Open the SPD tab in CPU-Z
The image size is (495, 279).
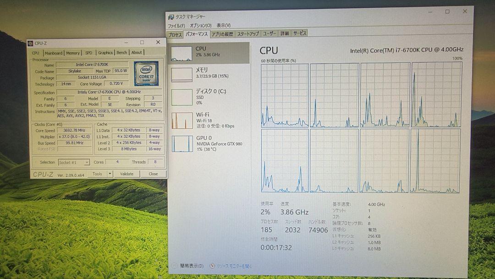click(x=89, y=53)
